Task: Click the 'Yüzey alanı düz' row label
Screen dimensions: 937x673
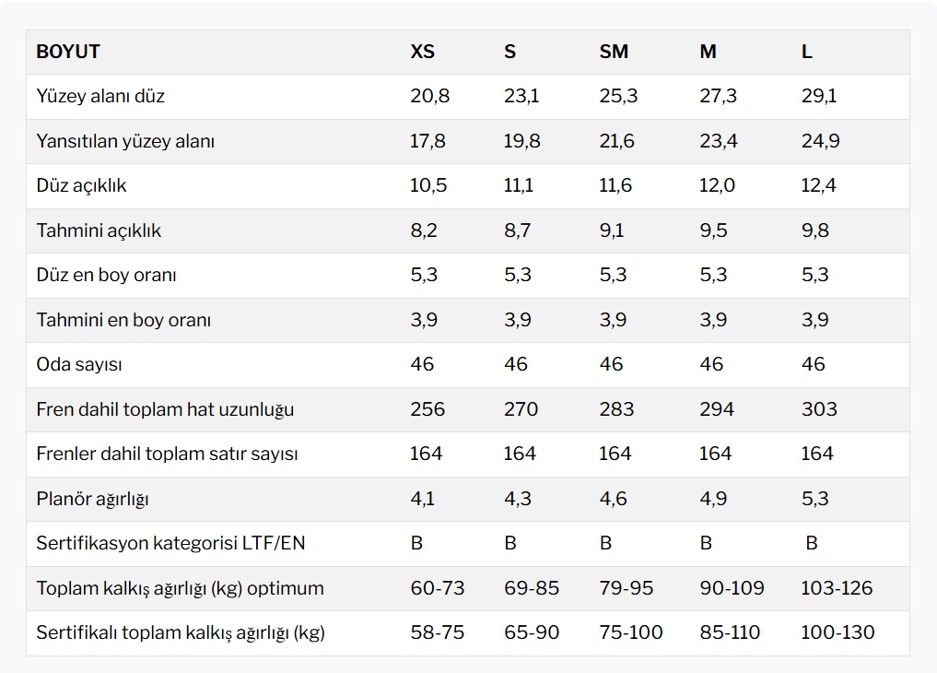Action: 100,96
